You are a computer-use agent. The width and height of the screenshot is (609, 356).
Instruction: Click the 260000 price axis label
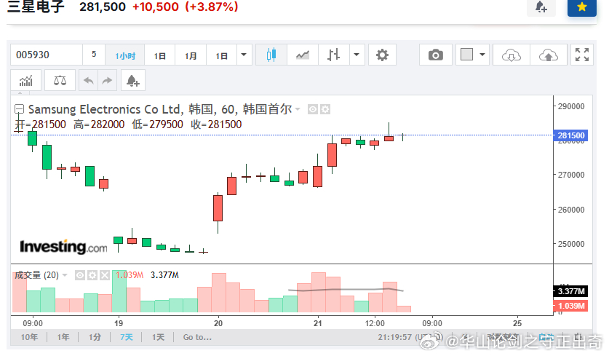coord(571,210)
